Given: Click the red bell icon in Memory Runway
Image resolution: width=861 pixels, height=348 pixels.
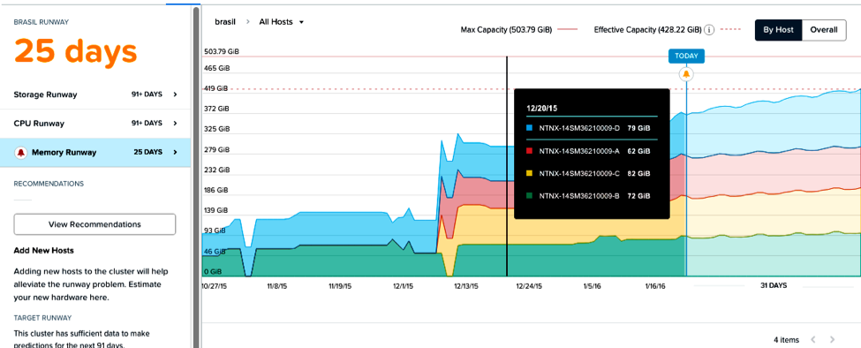Looking at the screenshot, I should (x=21, y=153).
